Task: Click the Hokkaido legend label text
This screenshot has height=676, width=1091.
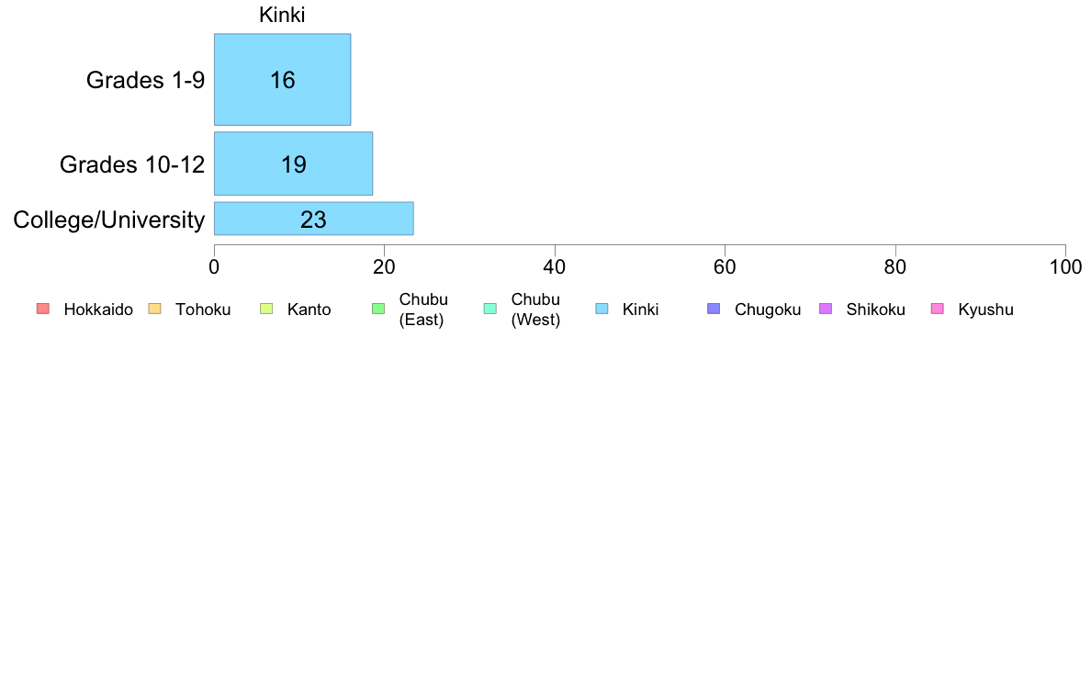Action: click(98, 310)
